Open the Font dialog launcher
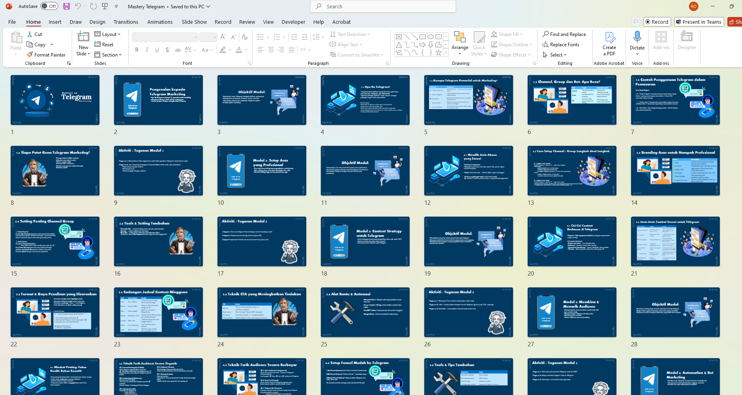 coord(250,63)
